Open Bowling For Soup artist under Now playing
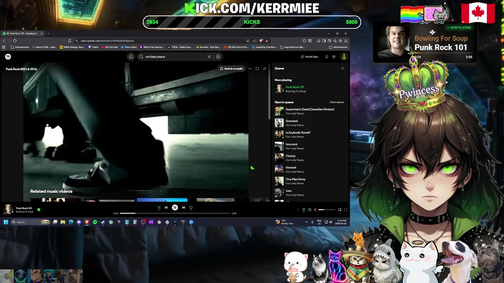The height and width of the screenshot is (283, 504). pos(296,91)
